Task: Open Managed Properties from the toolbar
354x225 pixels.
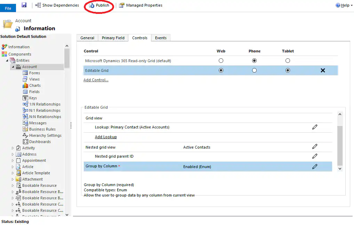Action: (140, 5)
